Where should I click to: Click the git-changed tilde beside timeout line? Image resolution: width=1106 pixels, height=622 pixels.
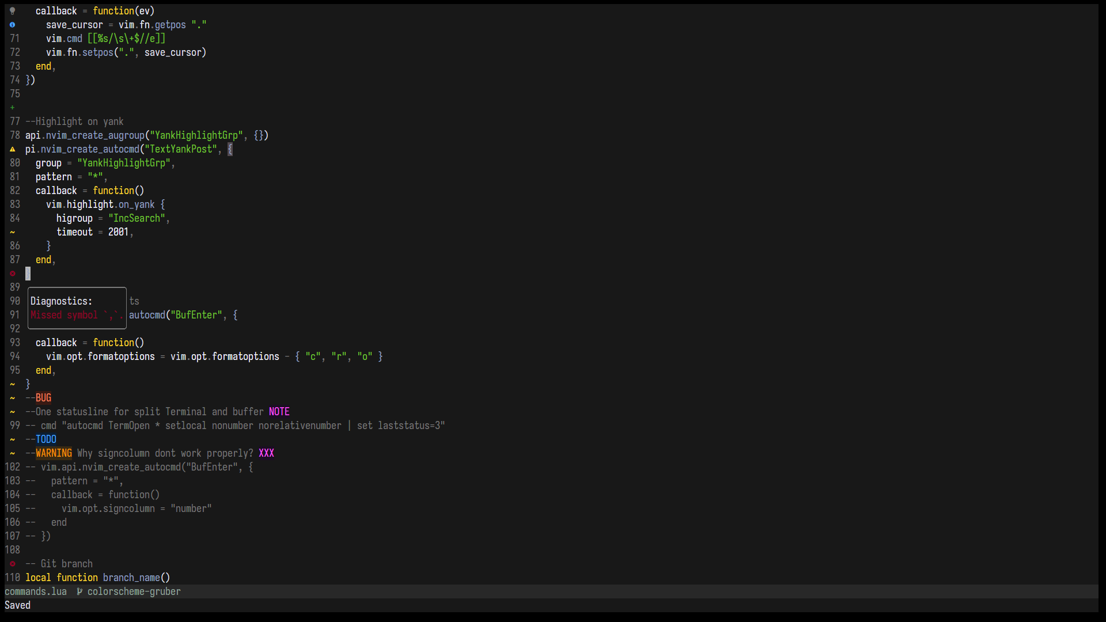pyautogui.click(x=12, y=232)
